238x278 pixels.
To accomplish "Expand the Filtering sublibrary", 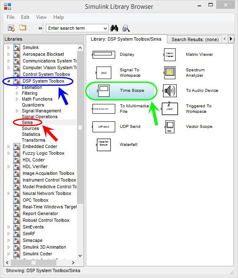I will click(17, 93).
